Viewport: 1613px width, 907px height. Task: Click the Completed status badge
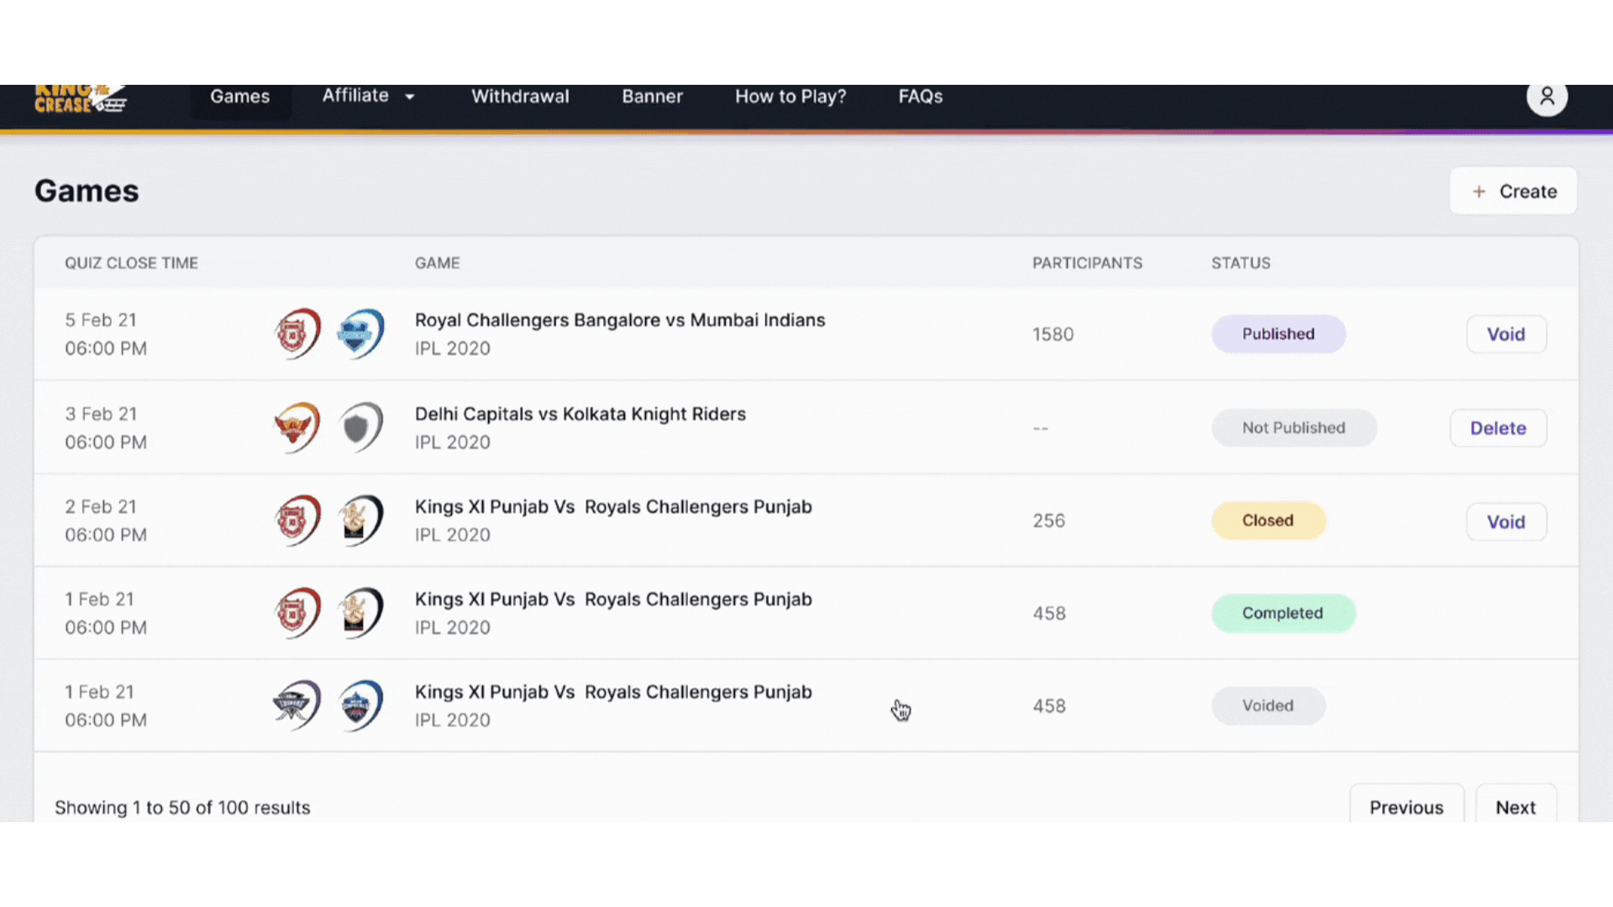point(1282,613)
